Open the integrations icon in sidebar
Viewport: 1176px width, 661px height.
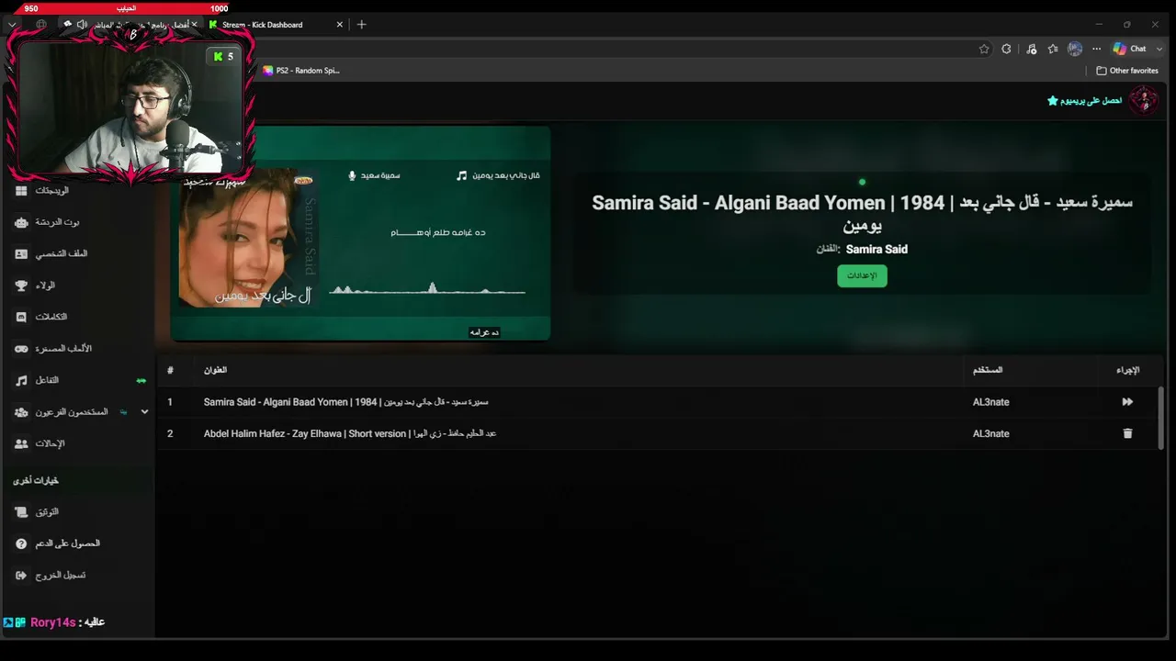(x=21, y=317)
